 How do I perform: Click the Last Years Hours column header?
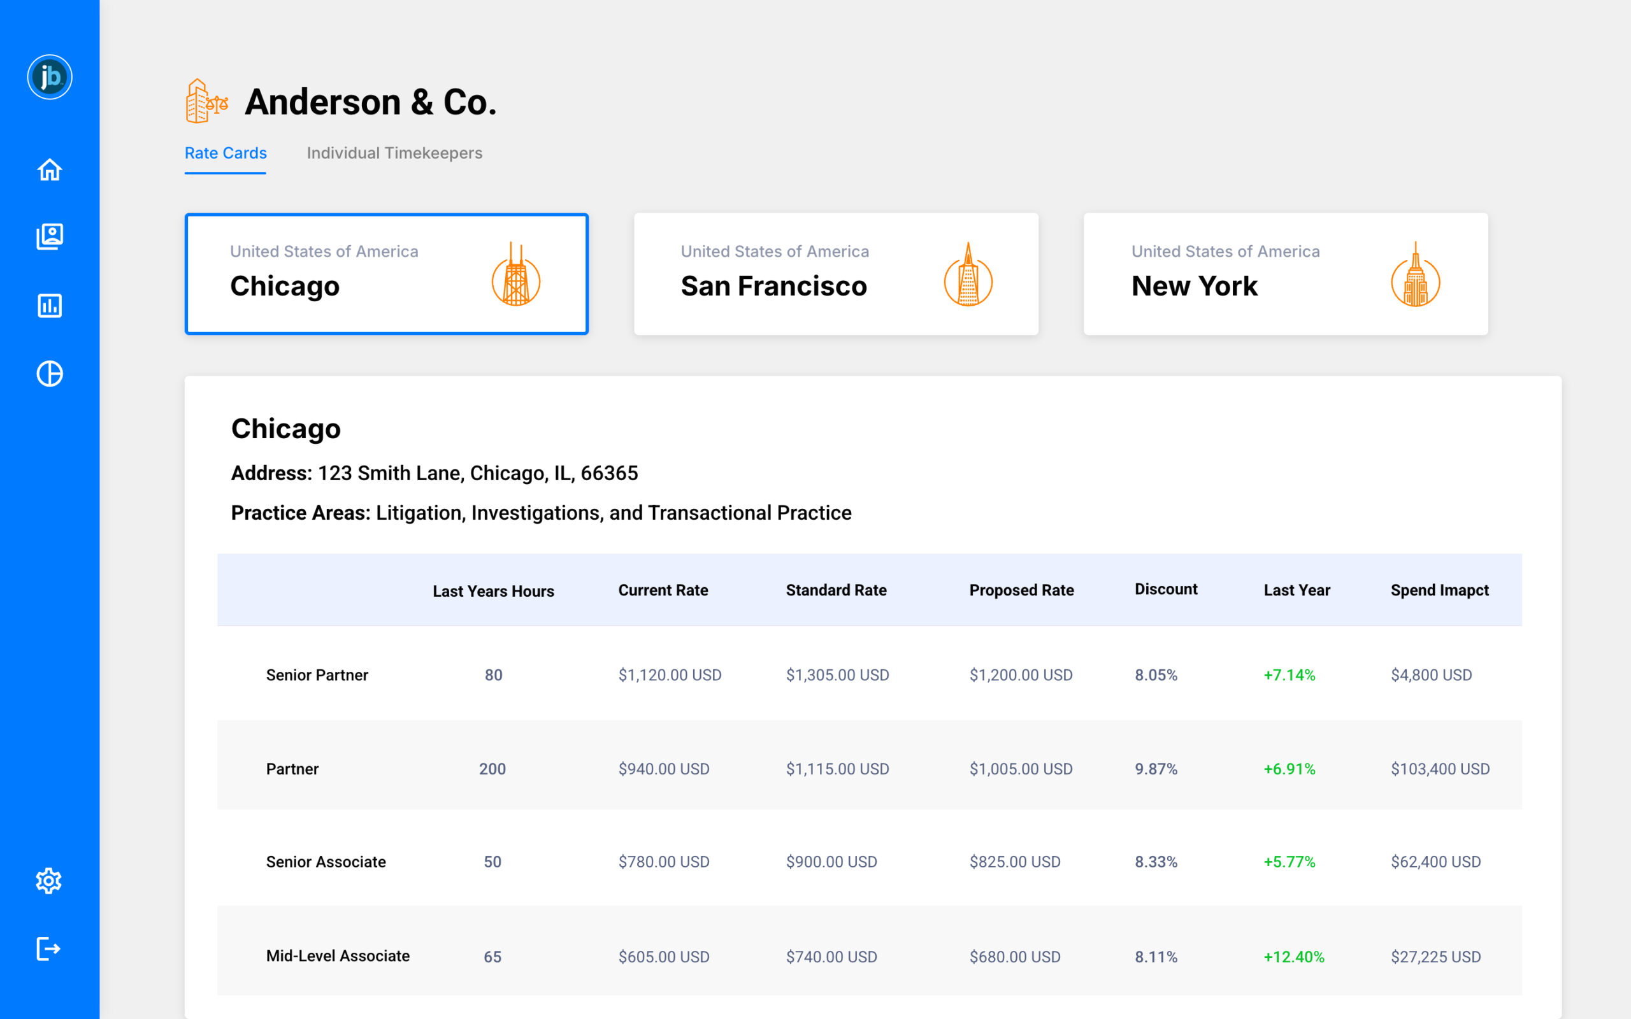pos(493,591)
